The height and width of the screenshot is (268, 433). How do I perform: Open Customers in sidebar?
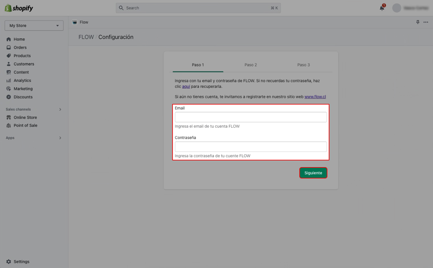[x=24, y=64]
